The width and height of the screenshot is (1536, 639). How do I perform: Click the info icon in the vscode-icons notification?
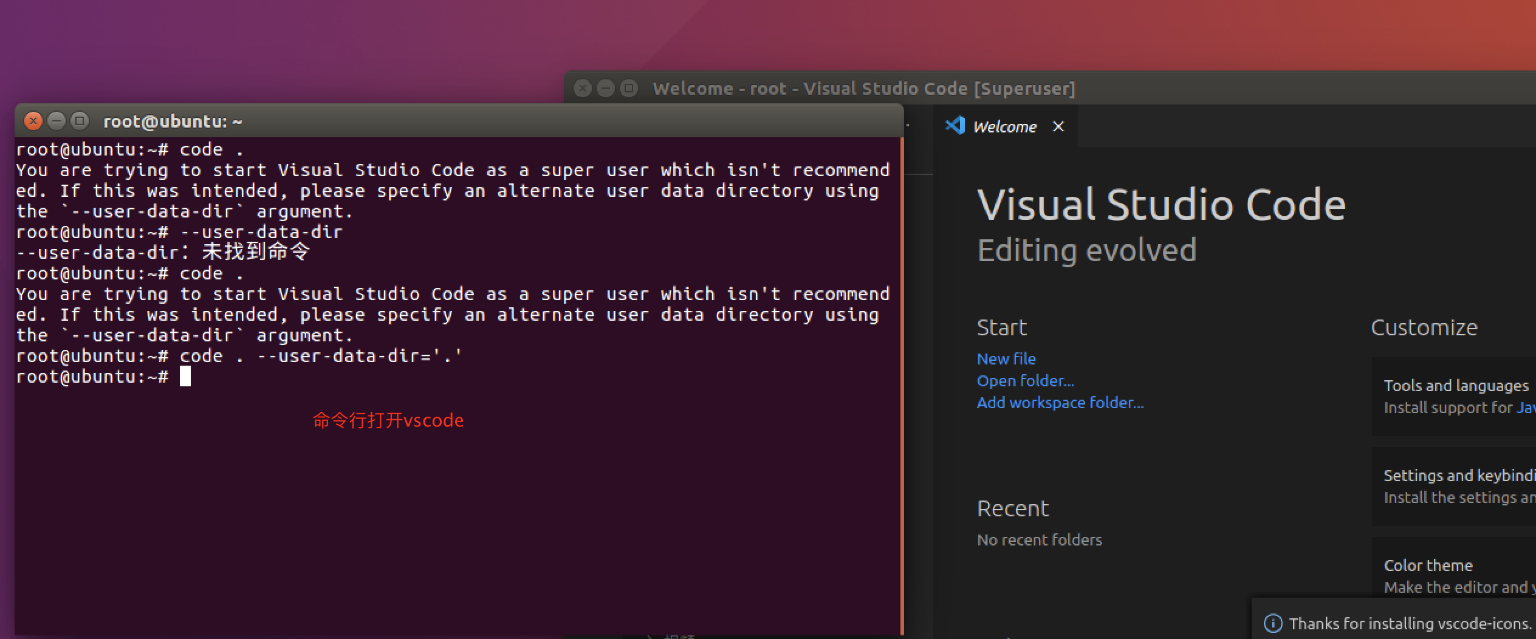point(1273,623)
